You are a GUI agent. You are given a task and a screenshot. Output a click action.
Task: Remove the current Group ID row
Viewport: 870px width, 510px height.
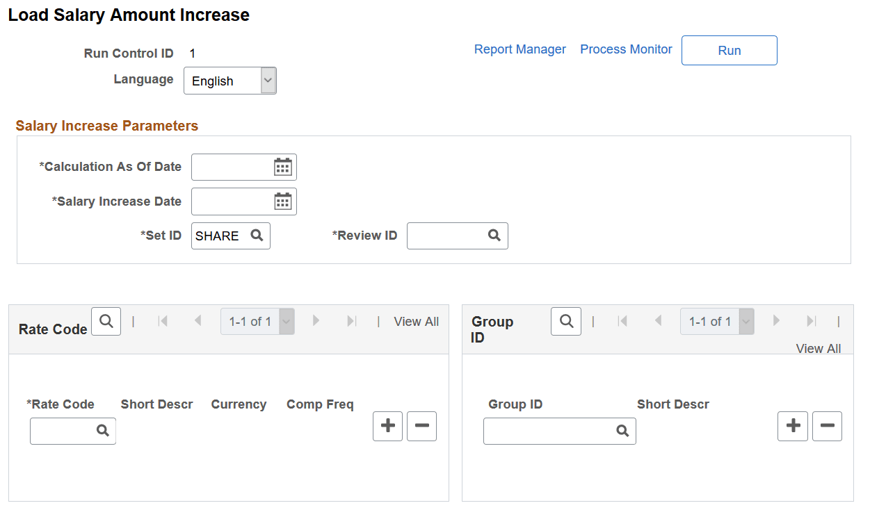pos(827,426)
